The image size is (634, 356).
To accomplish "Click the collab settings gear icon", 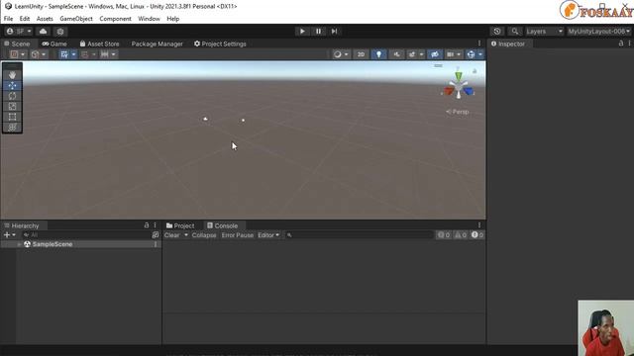I will click(60, 32).
